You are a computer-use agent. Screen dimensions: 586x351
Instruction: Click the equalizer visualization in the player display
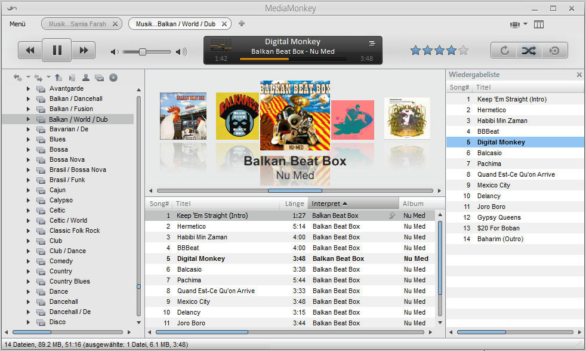(221, 45)
